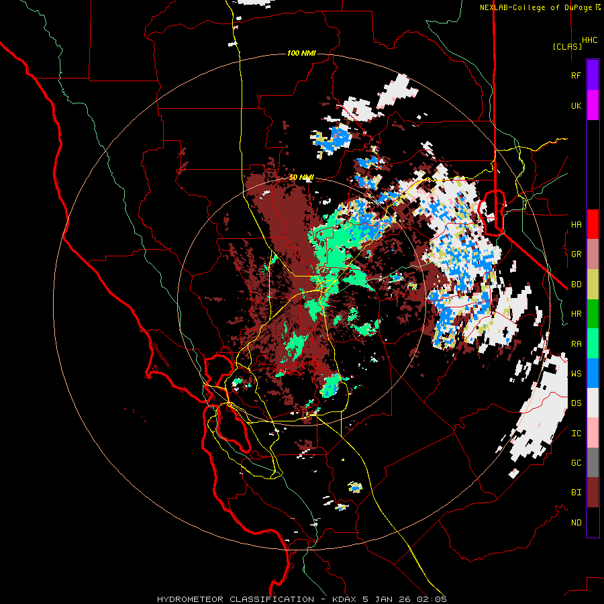The image size is (604, 604).
Task: Click the 50 NMI range ring label
Action: [301, 177]
